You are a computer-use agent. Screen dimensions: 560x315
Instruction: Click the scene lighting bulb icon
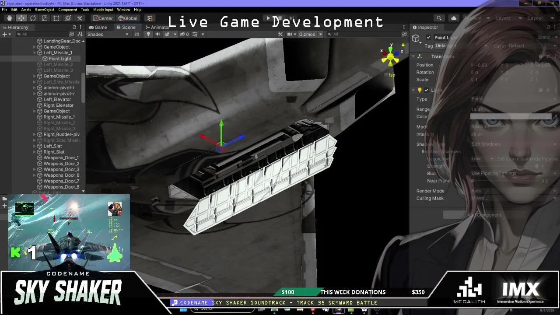[148, 34]
